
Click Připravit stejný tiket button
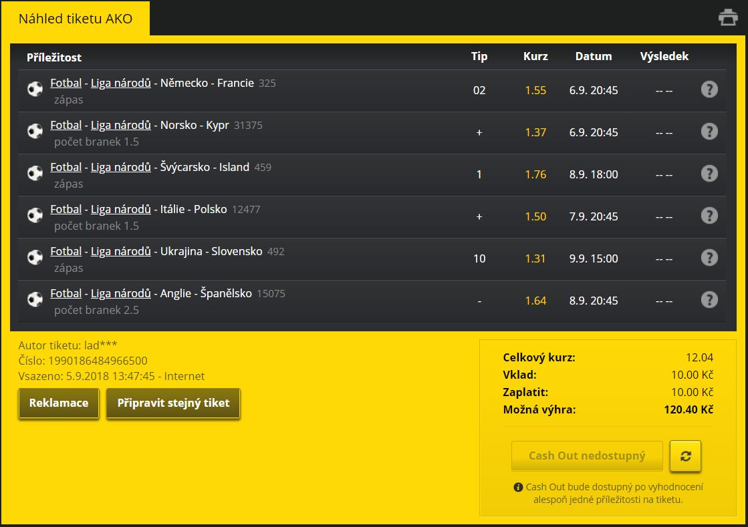(173, 403)
